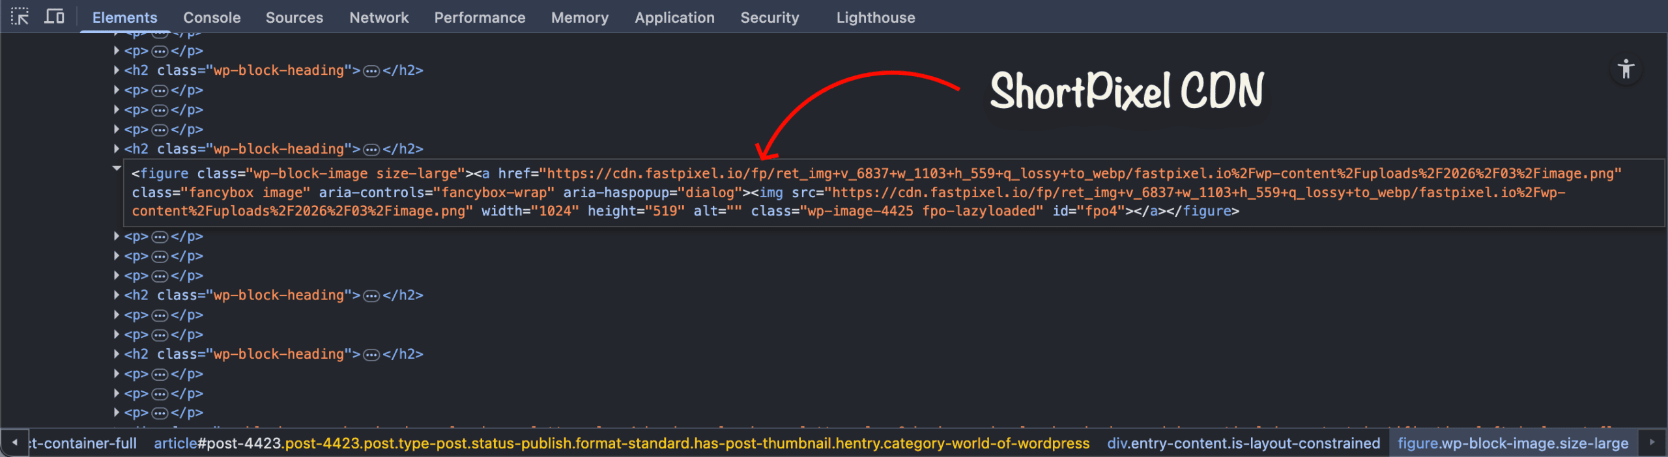The height and width of the screenshot is (457, 1668).
Task: Activate the inspect element picker icon
Action: click(20, 17)
